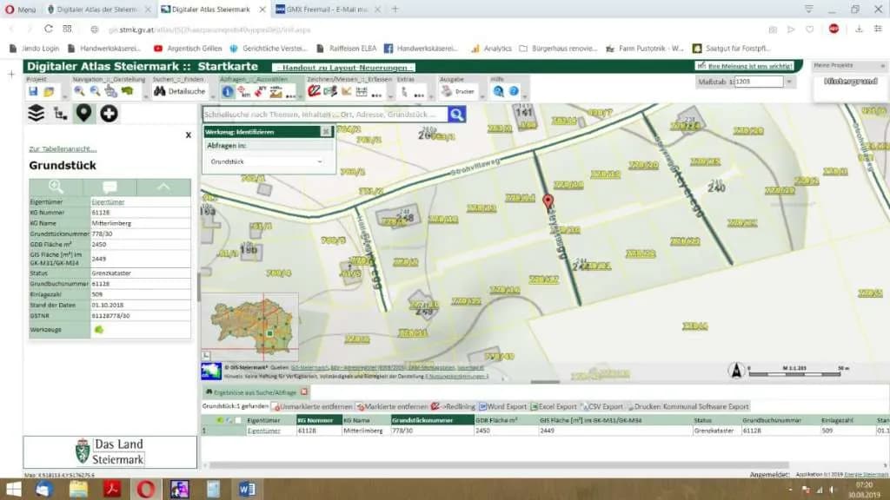Sort by KG Nummer column header

pos(319,420)
